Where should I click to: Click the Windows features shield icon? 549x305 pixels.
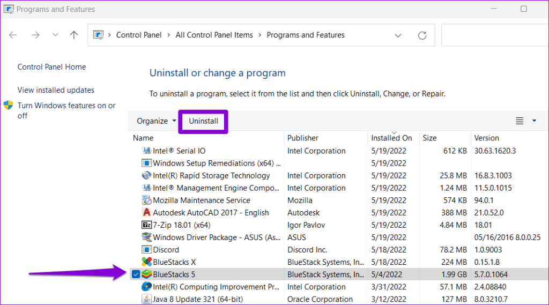click(9, 105)
